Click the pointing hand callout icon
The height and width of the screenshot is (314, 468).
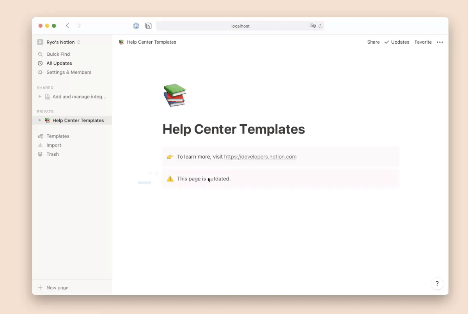pyautogui.click(x=170, y=157)
